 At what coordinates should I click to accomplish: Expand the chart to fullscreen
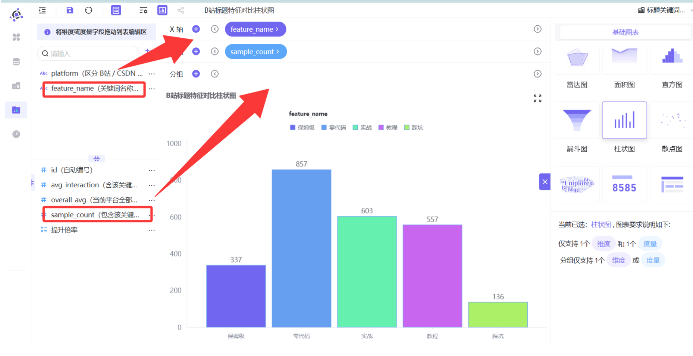tap(537, 98)
